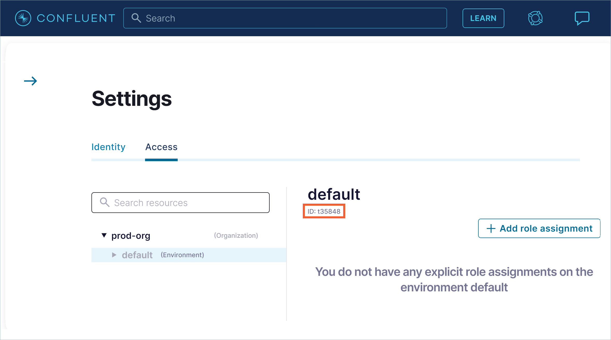This screenshot has height=340, width=611.
Task: Open the help lifebuoy icon
Action: tap(535, 18)
